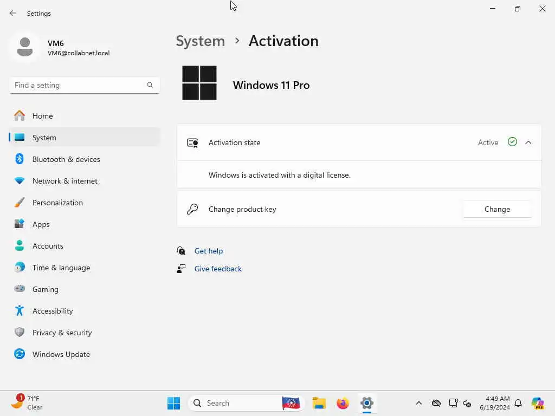Open Windows Update settings
Screen dimensions: 555x416
point(84,354)
